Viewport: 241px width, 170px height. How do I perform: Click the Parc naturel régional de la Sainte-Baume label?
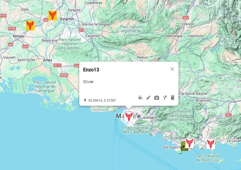click(x=180, y=115)
